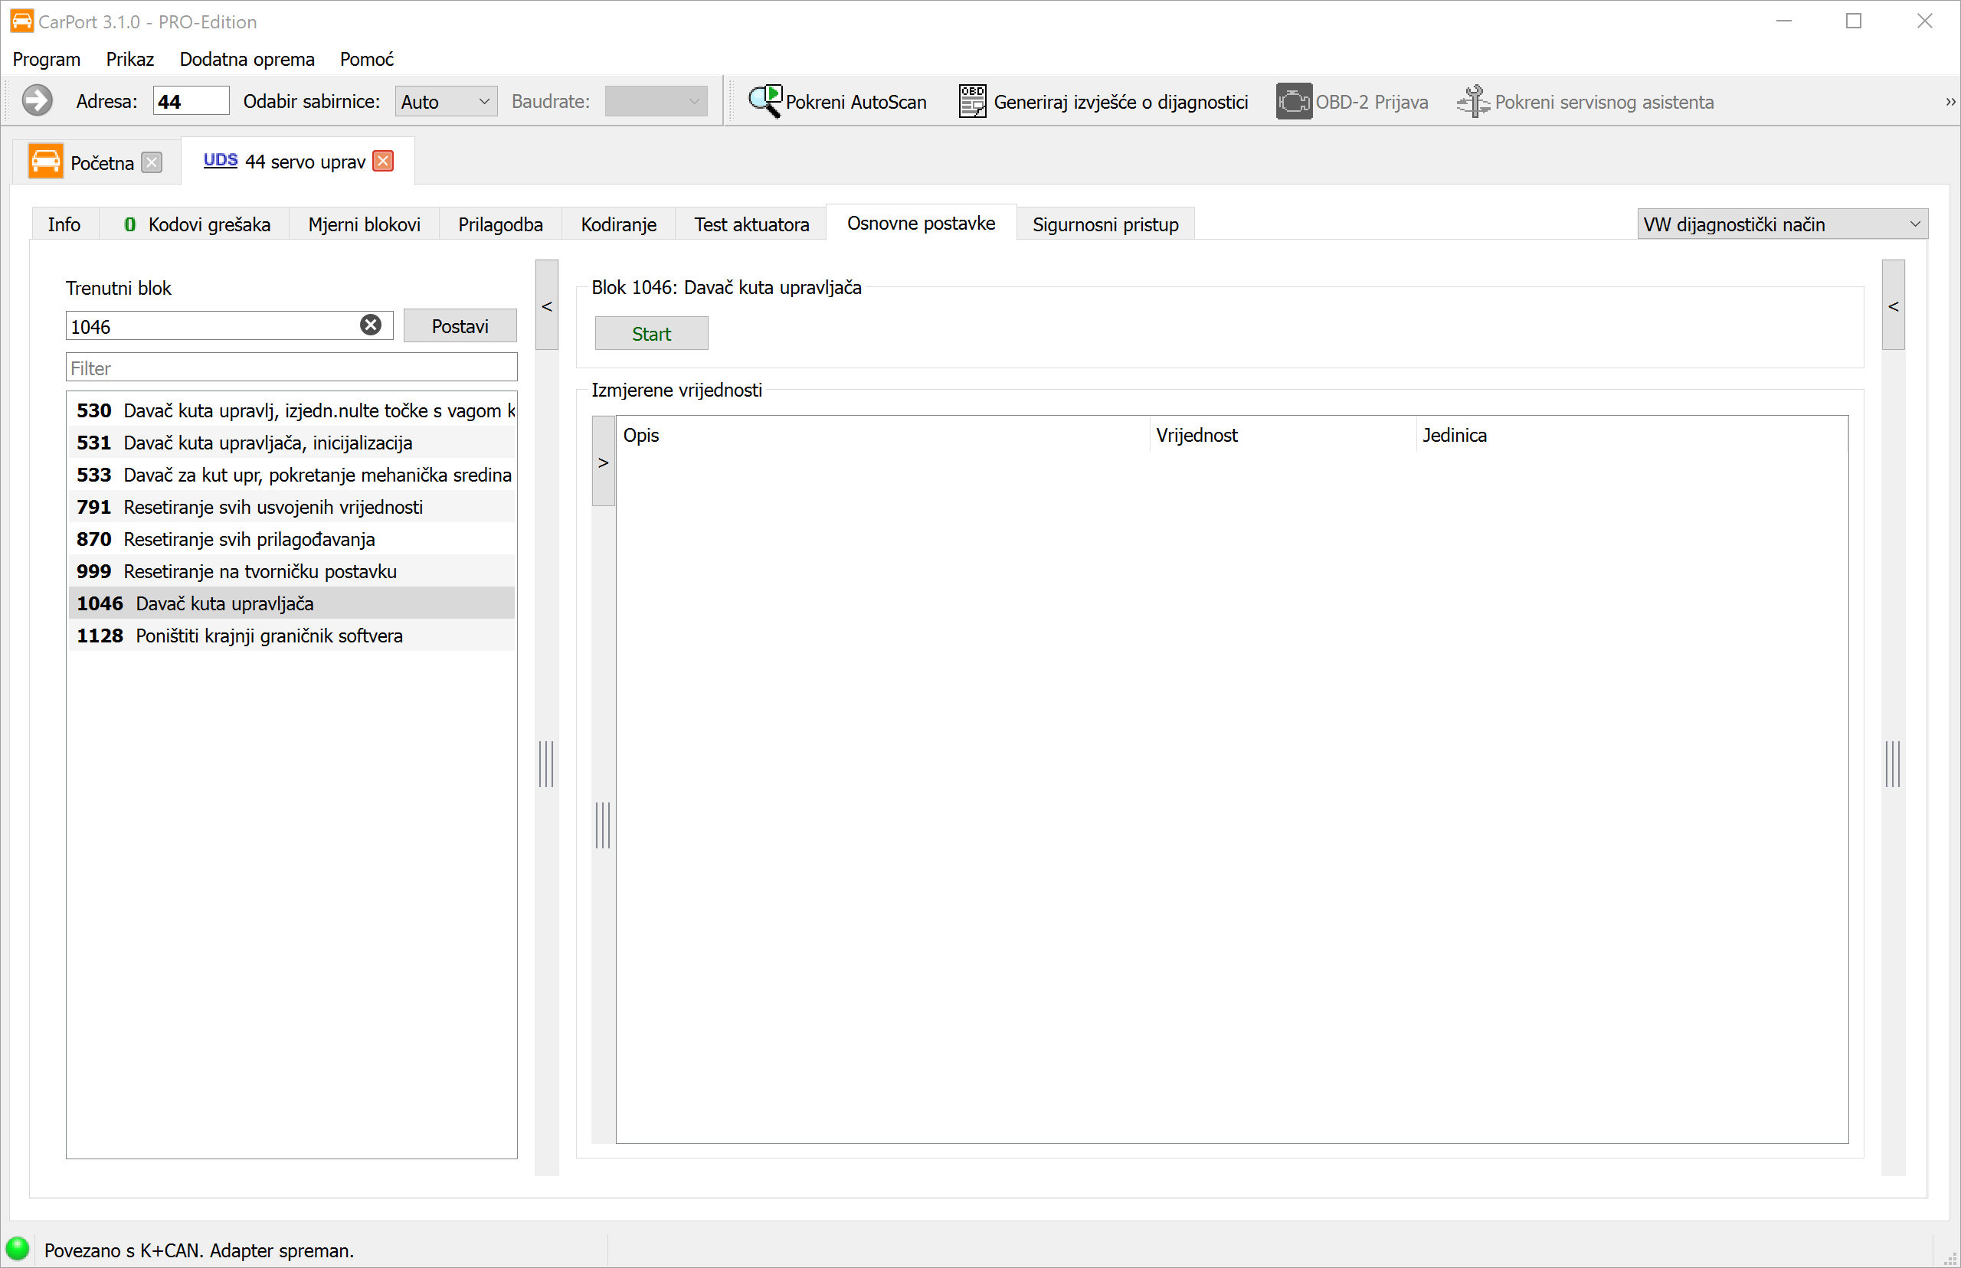Close the 44 servo uprav tab

point(383,161)
